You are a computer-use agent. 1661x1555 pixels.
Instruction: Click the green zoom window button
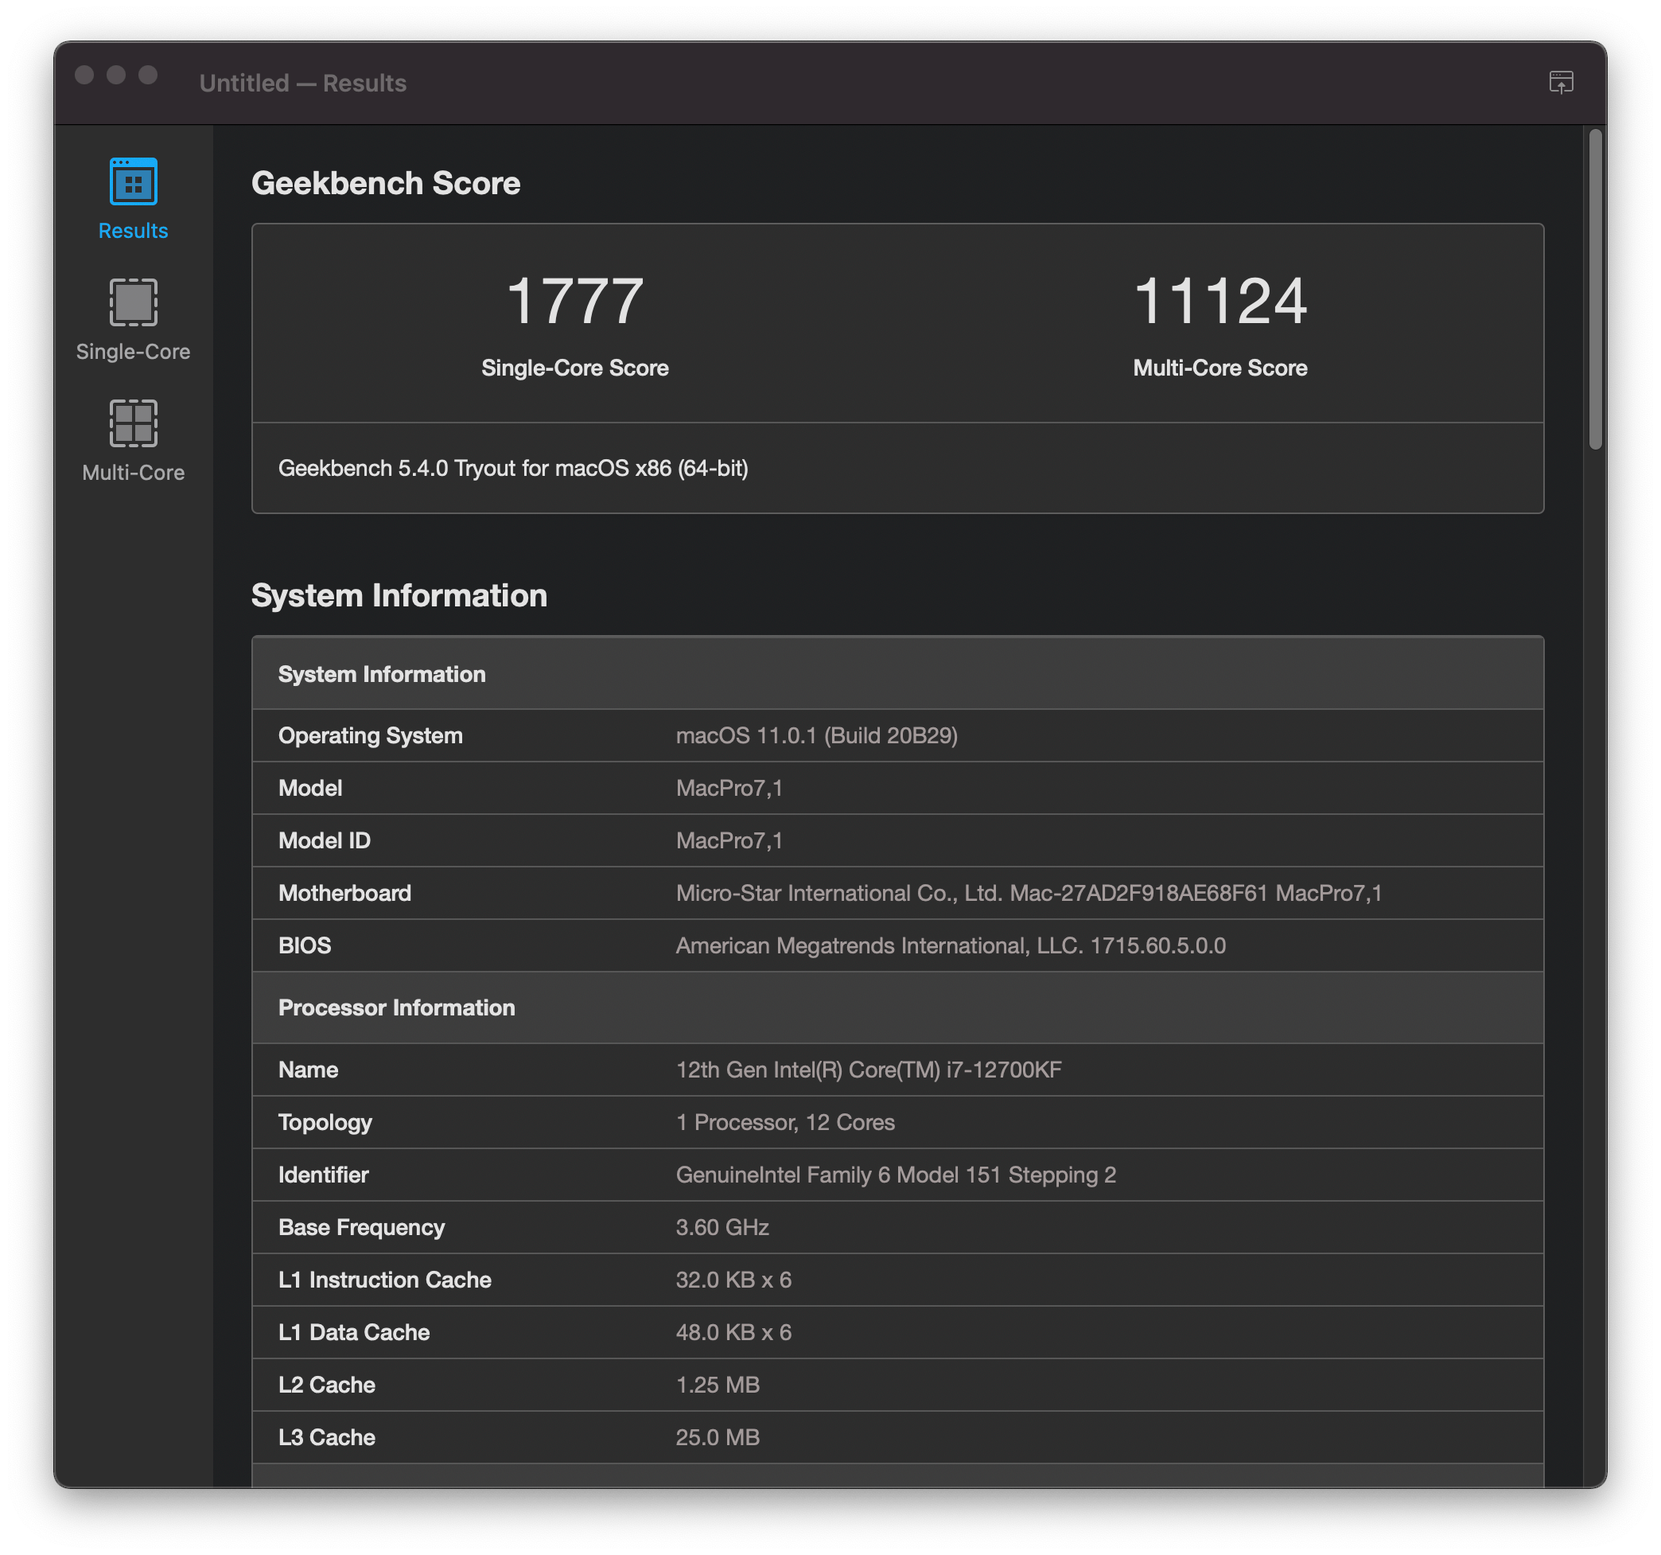pyautogui.click(x=148, y=76)
